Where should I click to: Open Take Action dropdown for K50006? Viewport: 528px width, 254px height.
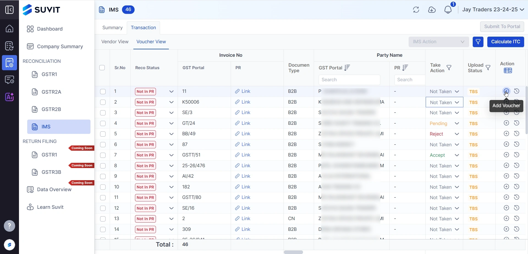pos(444,102)
